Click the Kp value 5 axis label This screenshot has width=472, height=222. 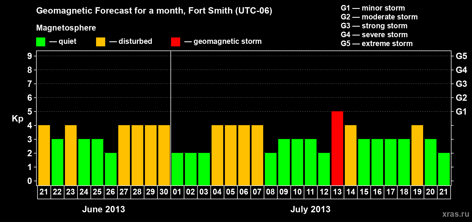(x=30, y=112)
